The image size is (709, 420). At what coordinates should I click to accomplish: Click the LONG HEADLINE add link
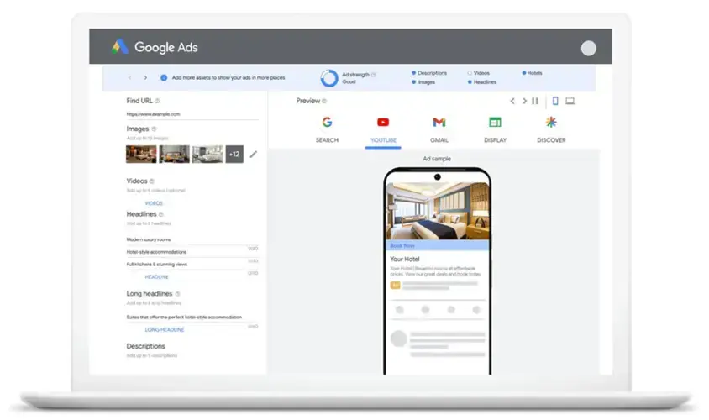(x=165, y=329)
